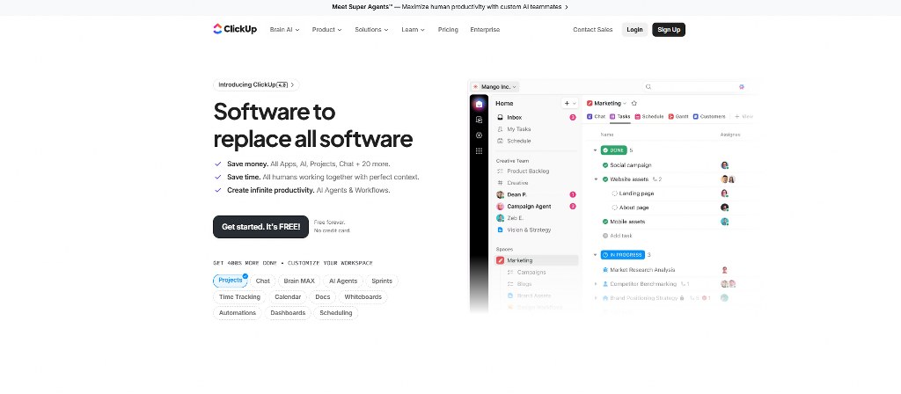The height and width of the screenshot is (394, 901).
Task: Click the Introducing ClickUp 4.0 pill
Action: click(256, 85)
